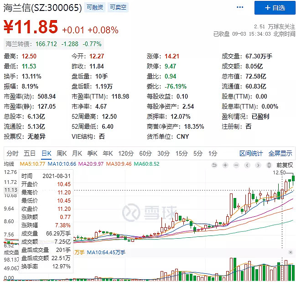Click the 跌停 limit-down value 9.47
This screenshot has height=282, width=296.
pos(170,66)
